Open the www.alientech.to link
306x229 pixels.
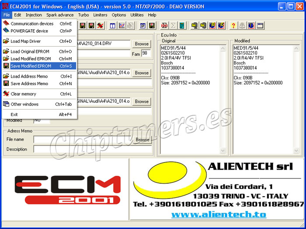(219, 215)
